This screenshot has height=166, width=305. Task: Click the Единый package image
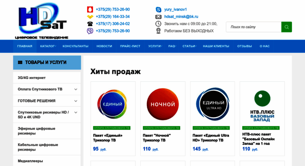click(x=112, y=104)
